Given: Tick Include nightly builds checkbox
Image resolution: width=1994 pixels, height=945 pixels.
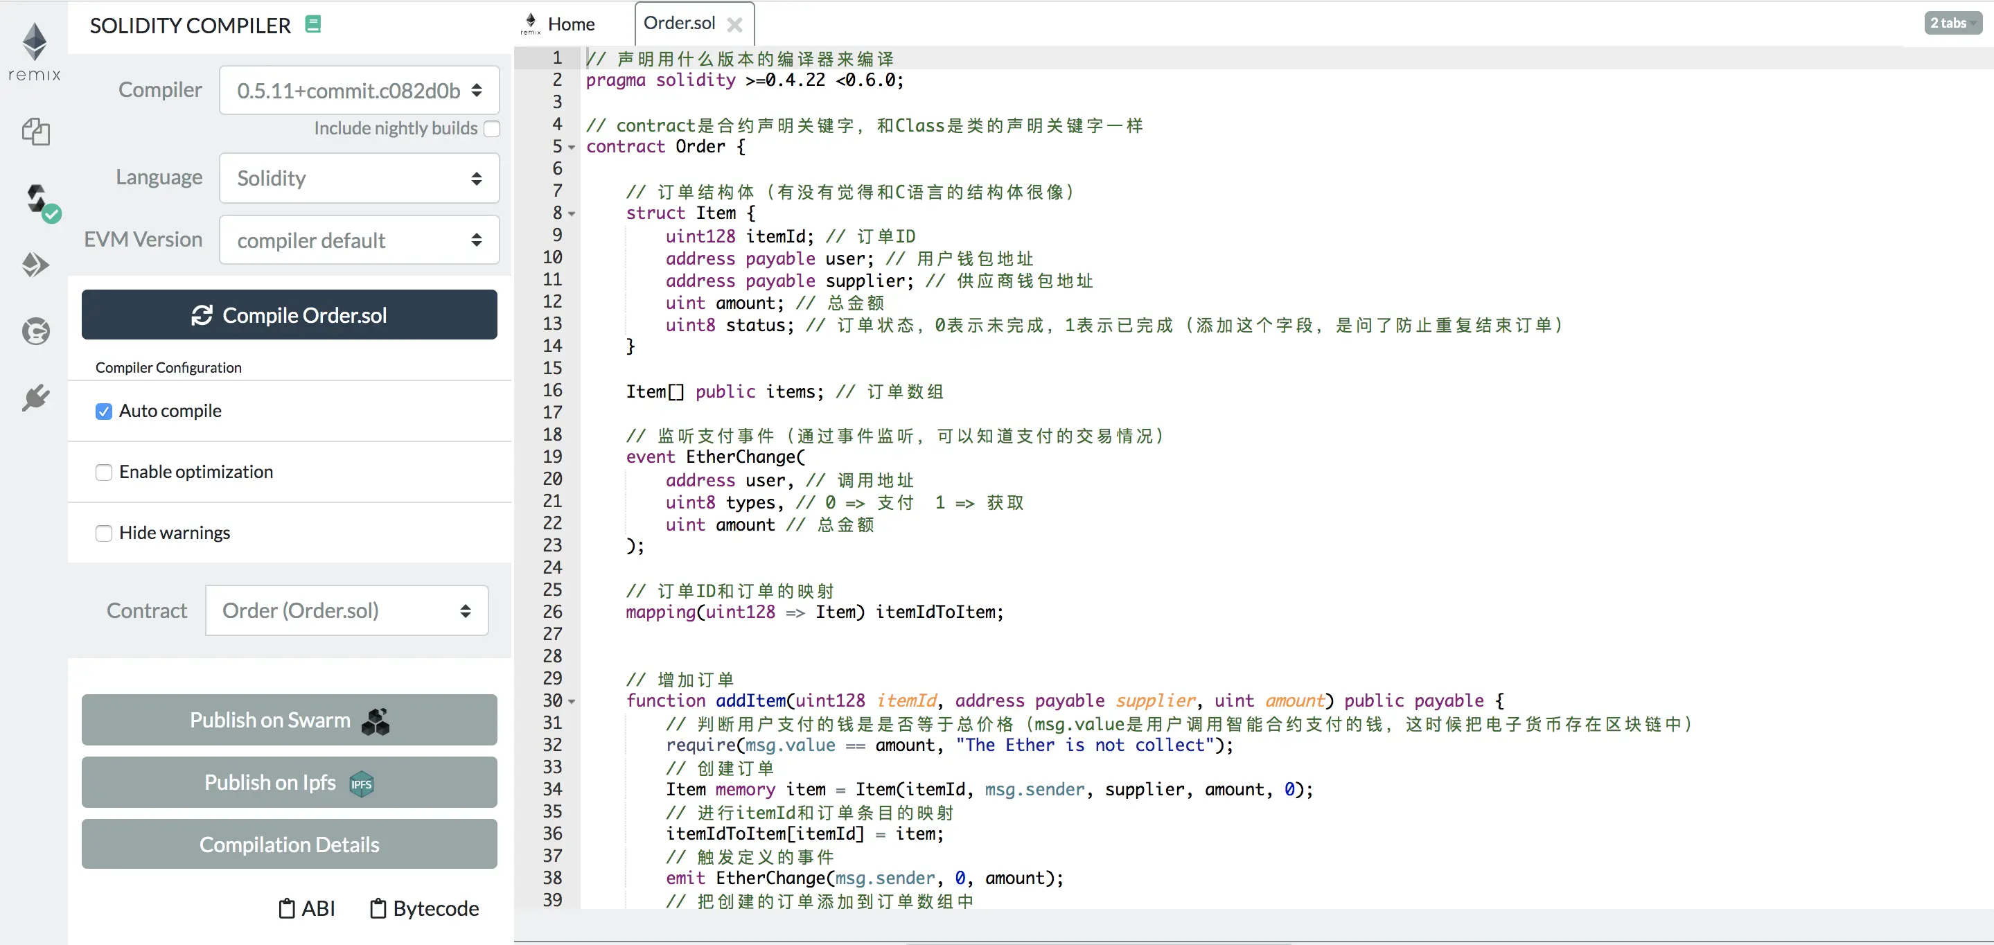Looking at the screenshot, I should (x=491, y=128).
